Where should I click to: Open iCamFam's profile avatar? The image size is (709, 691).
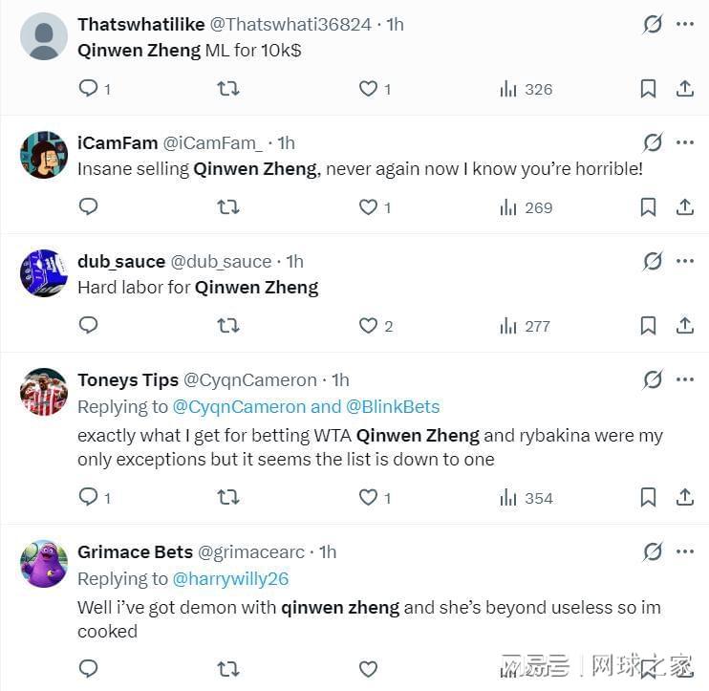click(x=44, y=155)
